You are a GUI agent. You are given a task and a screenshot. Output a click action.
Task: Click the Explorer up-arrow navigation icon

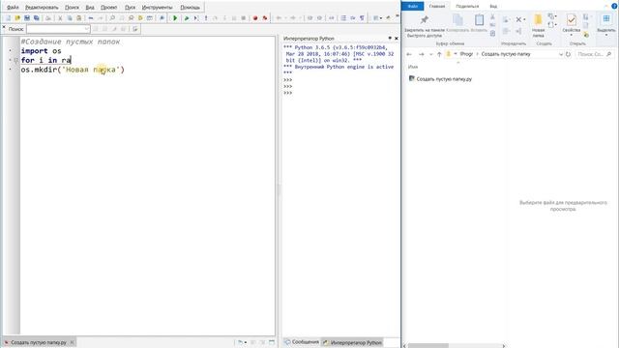pyautogui.click(x=439, y=54)
